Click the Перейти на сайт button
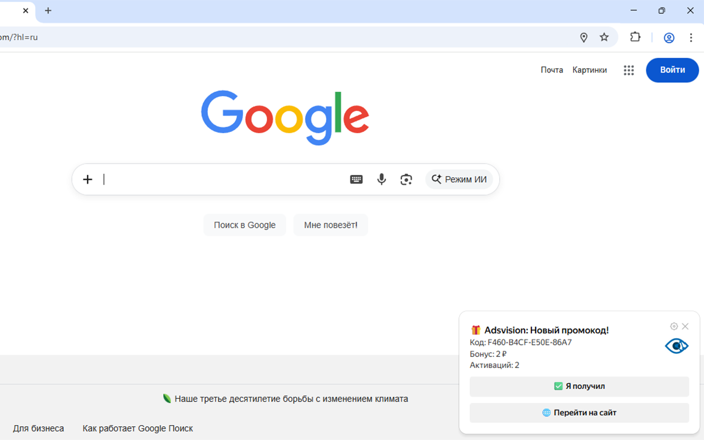Screen dimensions: 704x440 pyautogui.click(x=579, y=413)
